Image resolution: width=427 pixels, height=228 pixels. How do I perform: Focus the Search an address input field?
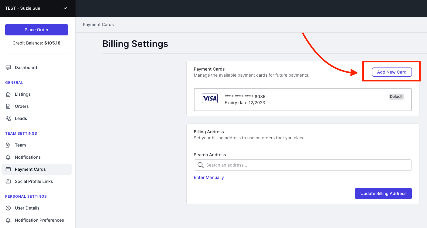tap(307, 165)
